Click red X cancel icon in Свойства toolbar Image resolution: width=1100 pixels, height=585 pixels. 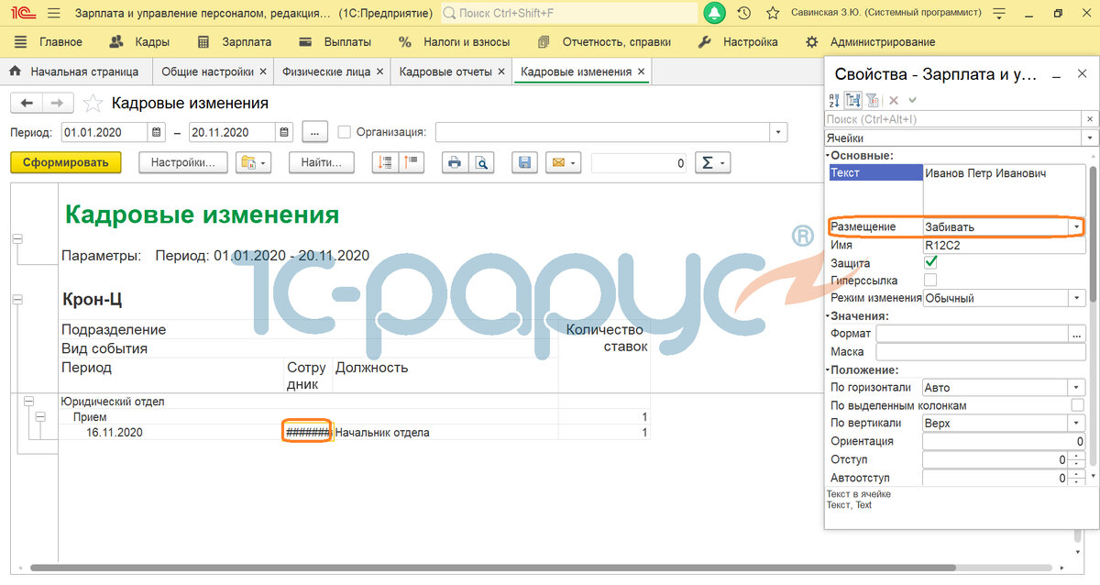(894, 100)
